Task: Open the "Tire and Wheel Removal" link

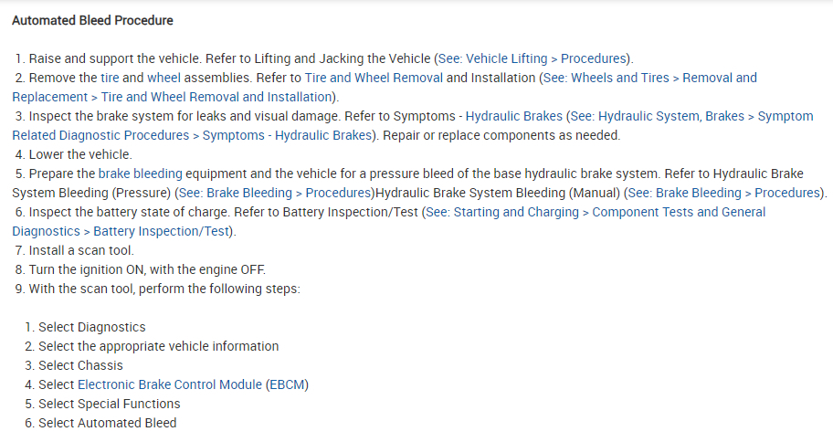Action: click(374, 78)
